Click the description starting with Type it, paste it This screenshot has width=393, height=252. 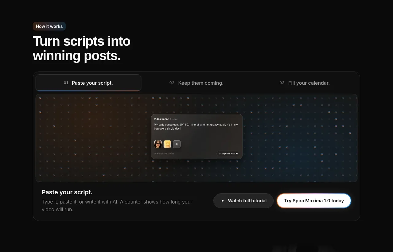(x=117, y=206)
